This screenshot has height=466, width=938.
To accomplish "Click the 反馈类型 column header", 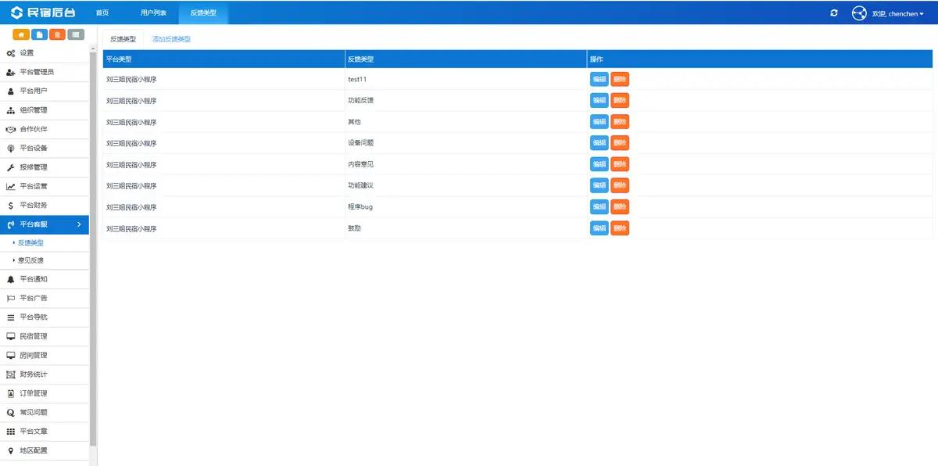I will coord(466,59).
